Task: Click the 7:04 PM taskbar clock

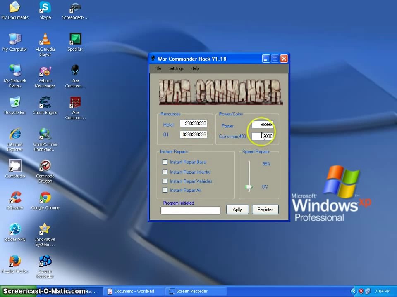Action: tap(382, 291)
